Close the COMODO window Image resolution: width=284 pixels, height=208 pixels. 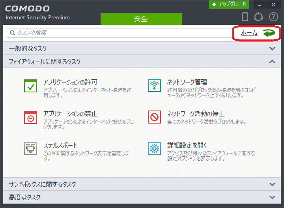[273, 4]
